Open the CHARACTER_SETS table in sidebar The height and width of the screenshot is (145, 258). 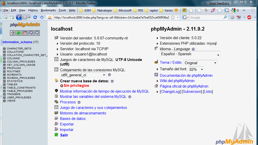(19, 48)
